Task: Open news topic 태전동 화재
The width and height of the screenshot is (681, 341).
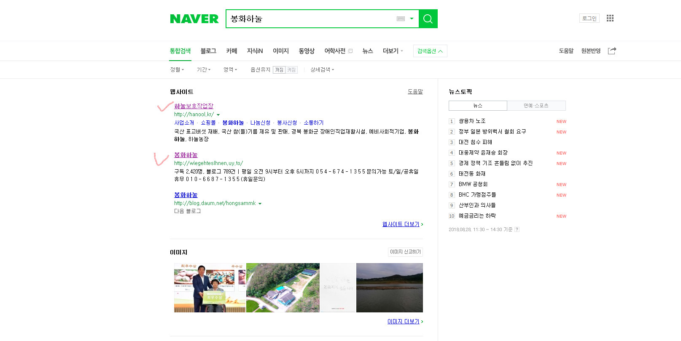Action: [472, 174]
